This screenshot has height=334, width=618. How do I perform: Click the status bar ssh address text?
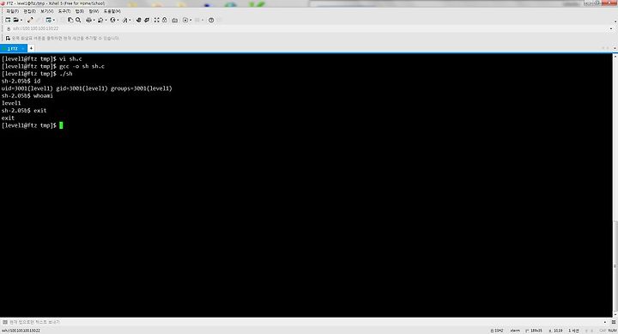21,331
